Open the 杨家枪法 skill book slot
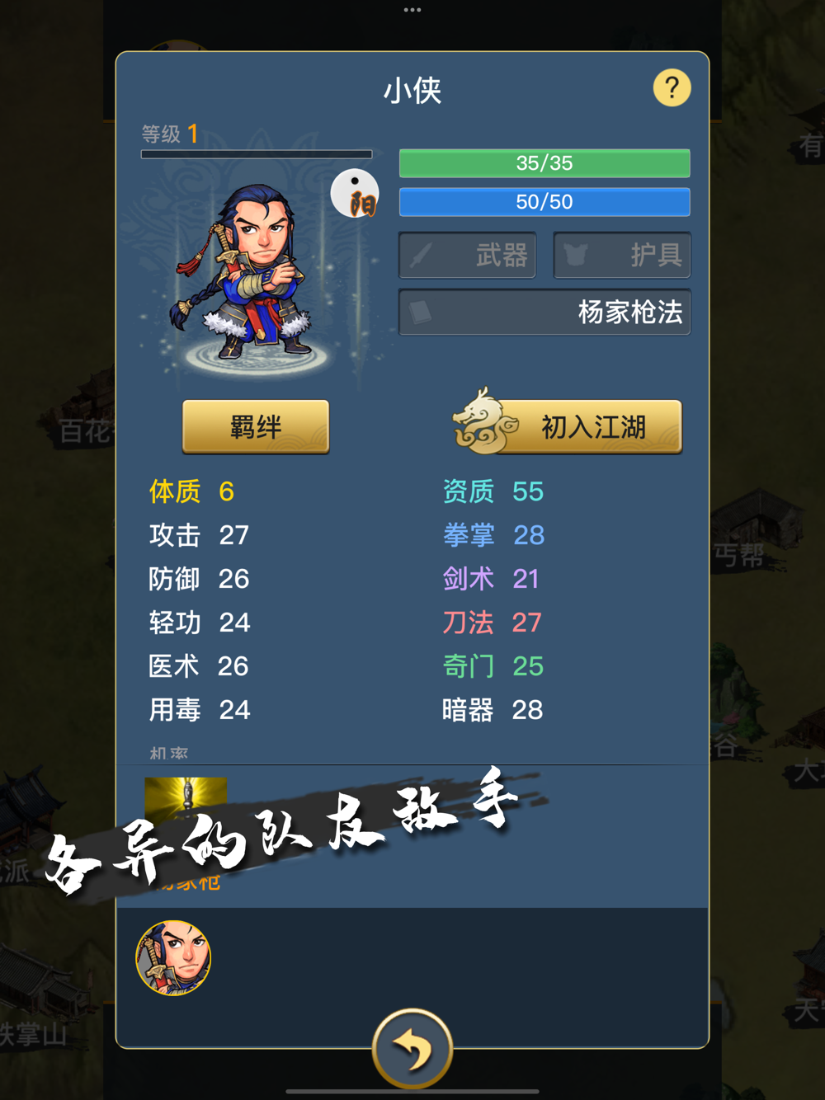 [x=544, y=313]
